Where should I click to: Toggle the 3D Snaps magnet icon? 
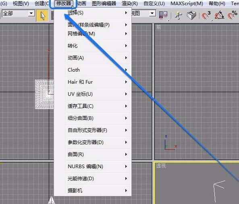206,15
